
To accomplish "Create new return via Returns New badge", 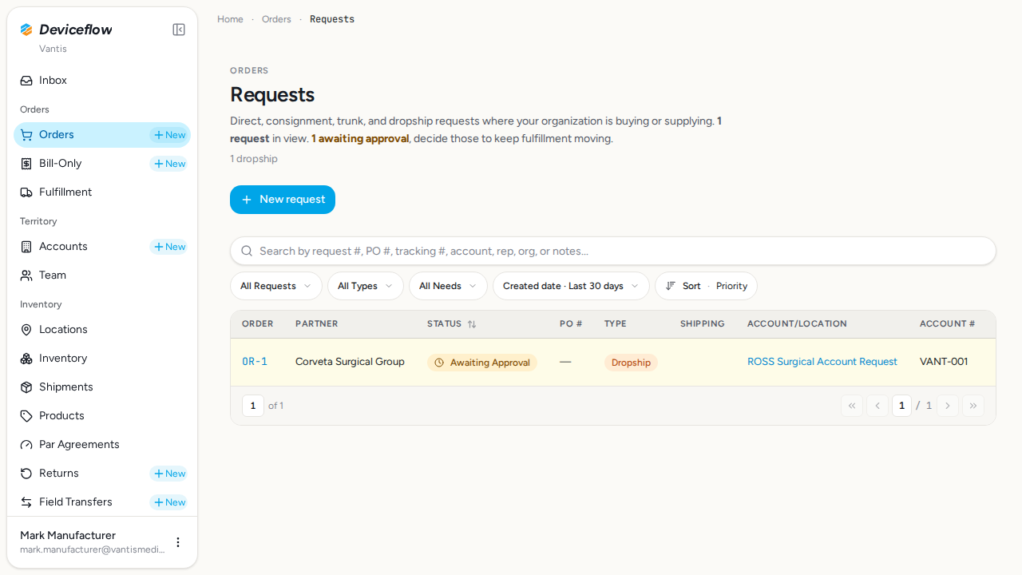I will 169,474.
